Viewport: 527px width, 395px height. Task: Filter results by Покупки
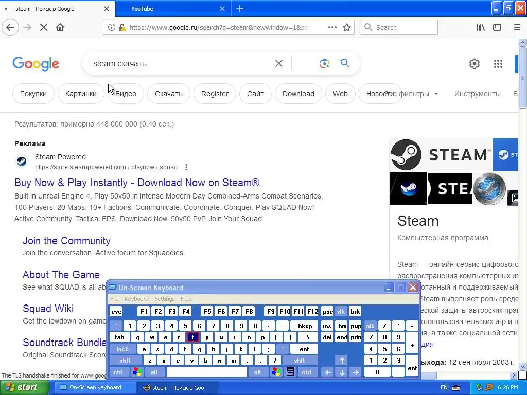point(33,94)
